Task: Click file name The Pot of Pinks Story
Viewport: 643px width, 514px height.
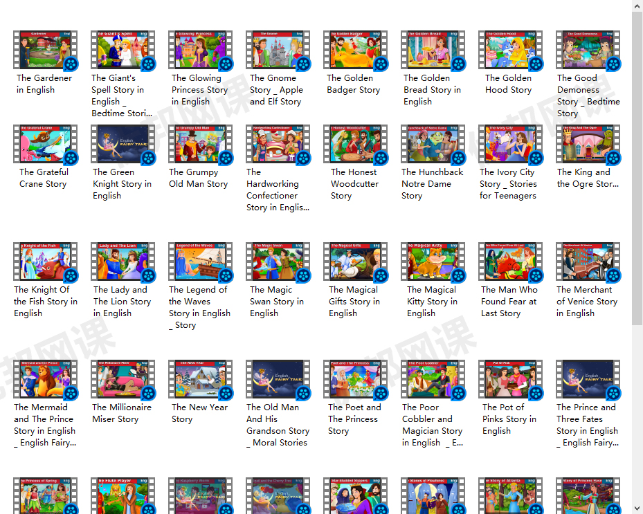Action: [509, 419]
